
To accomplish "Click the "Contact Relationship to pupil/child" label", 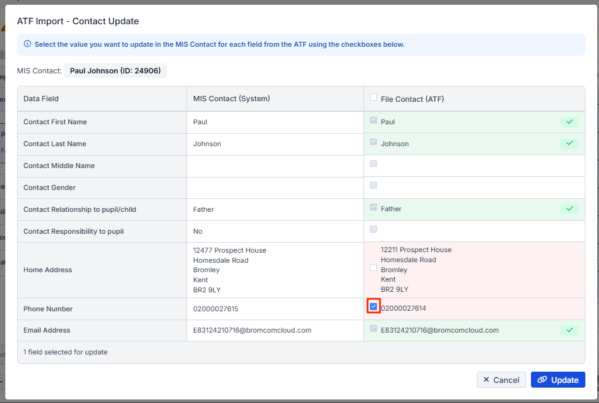I will [x=79, y=209].
